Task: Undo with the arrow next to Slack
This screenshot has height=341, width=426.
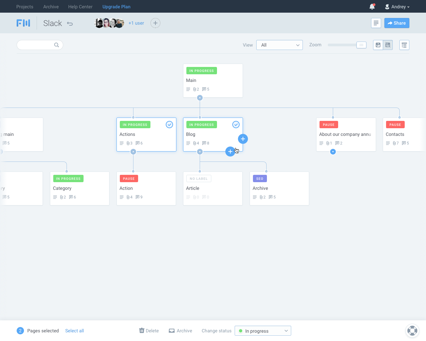Action: (x=70, y=24)
